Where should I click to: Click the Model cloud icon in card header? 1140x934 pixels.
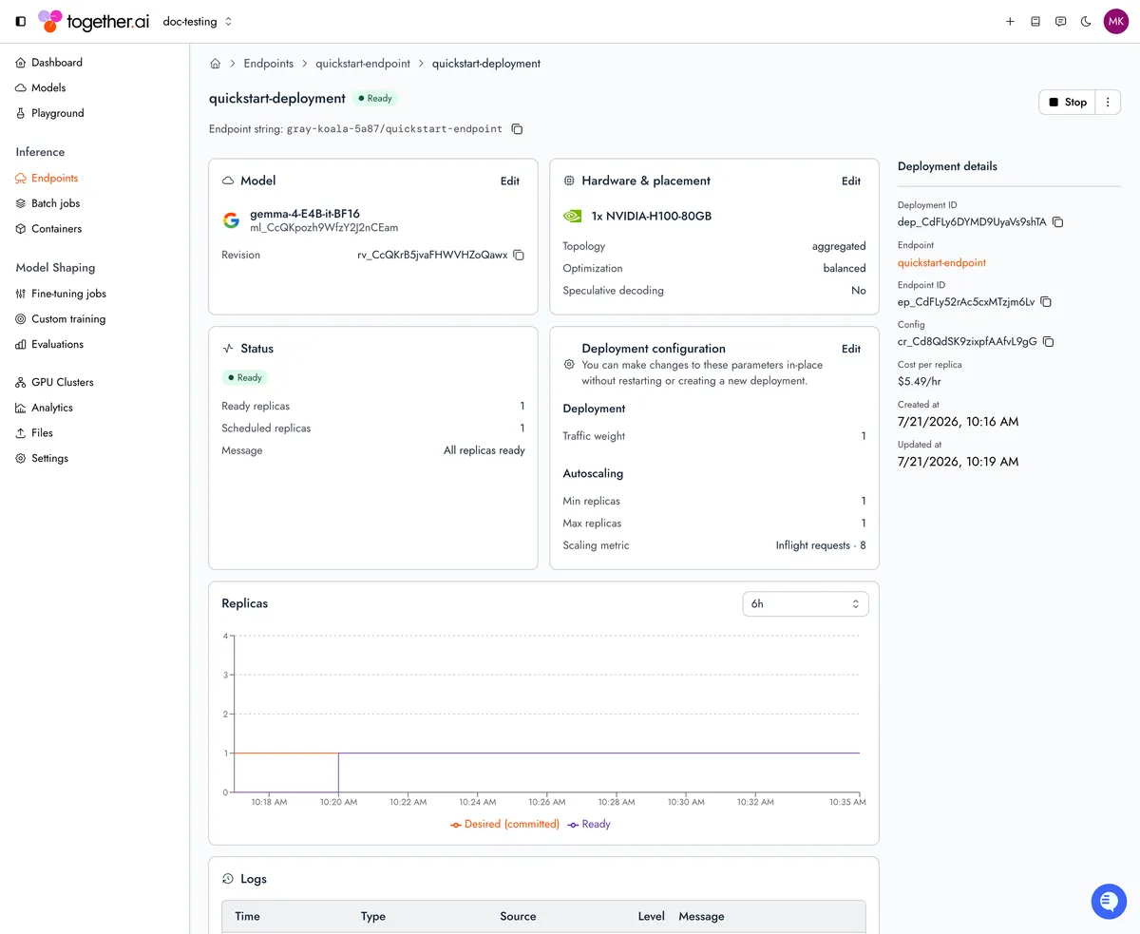228,181
